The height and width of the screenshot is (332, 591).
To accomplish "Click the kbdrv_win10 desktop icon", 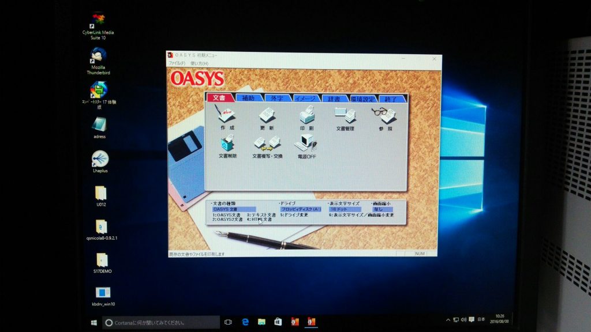I will [103, 296].
